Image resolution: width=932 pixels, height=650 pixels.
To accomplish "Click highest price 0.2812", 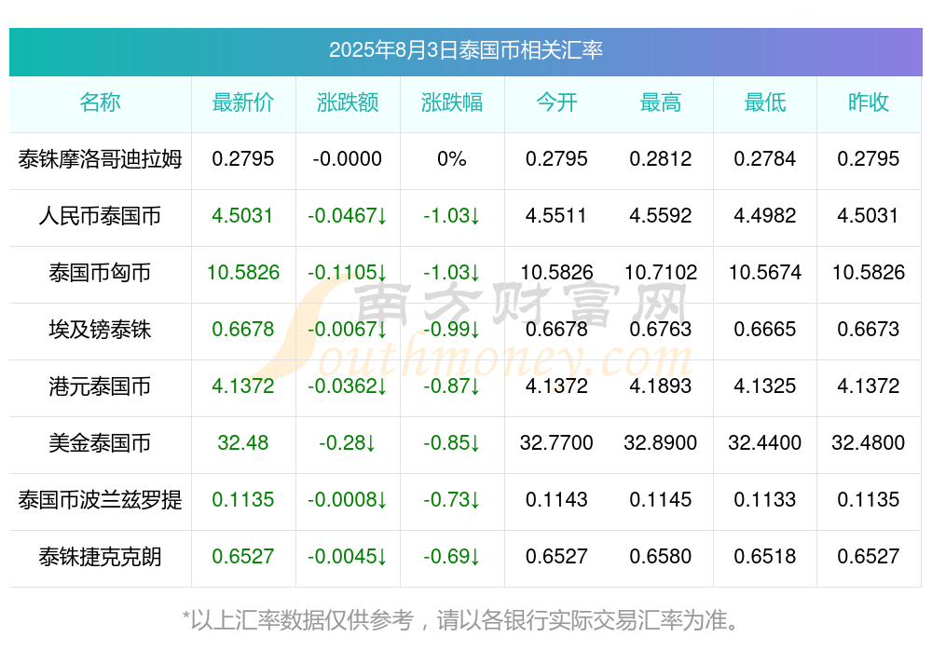I will tap(661, 159).
